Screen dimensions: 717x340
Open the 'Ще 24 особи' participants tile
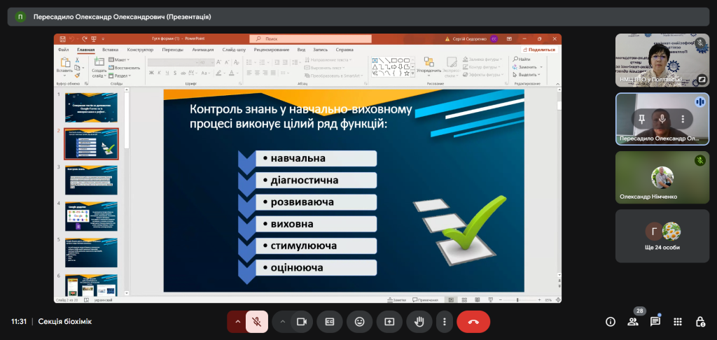[657, 235]
